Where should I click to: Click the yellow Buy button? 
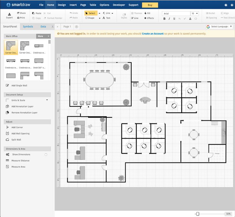point(150,5)
